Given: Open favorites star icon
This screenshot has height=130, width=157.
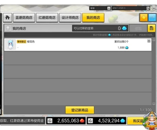Looking at the screenshot, I should (x=144, y=18).
